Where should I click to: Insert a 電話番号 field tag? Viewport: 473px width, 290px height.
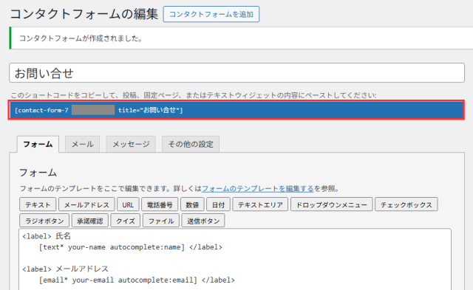pyautogui.click(x=160, y=205)
